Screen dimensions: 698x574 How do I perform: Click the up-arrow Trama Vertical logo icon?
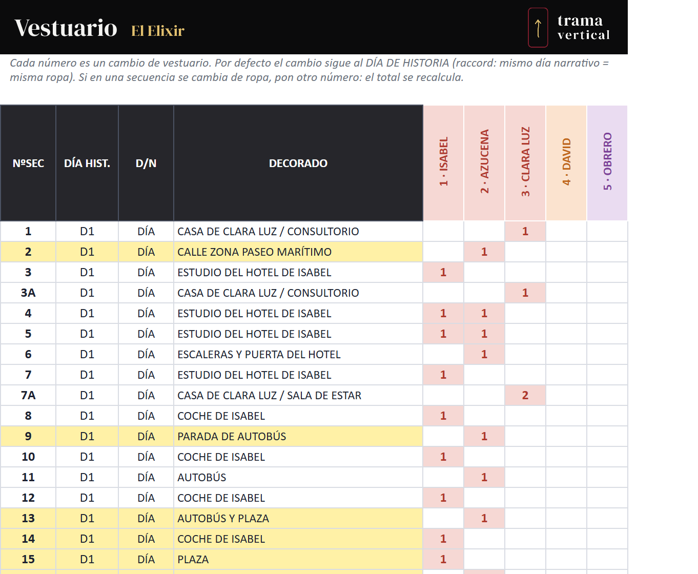click(538, 28)
